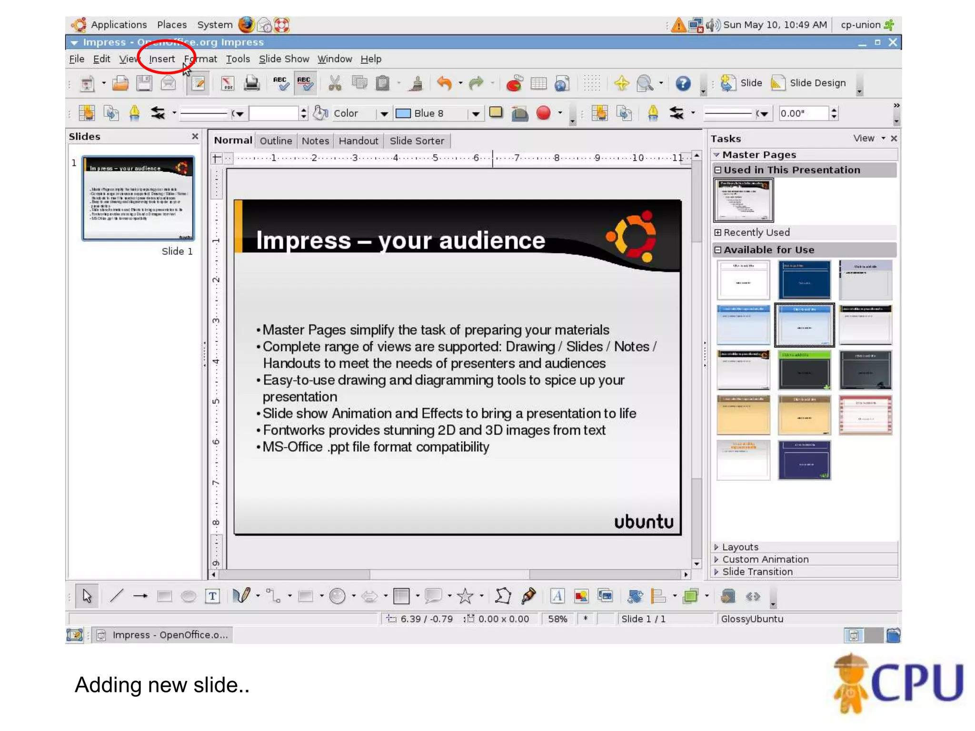Open the Format menu
Viewport: 975px width, 731px height.
click(200, 59)
